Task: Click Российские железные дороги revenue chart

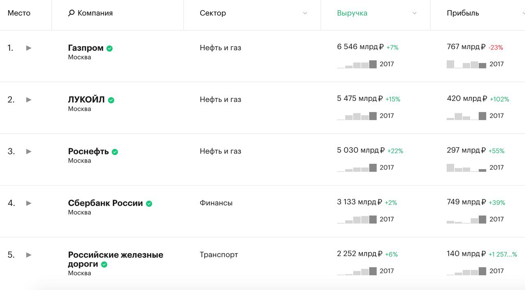Action: click(x=357, y=271)
